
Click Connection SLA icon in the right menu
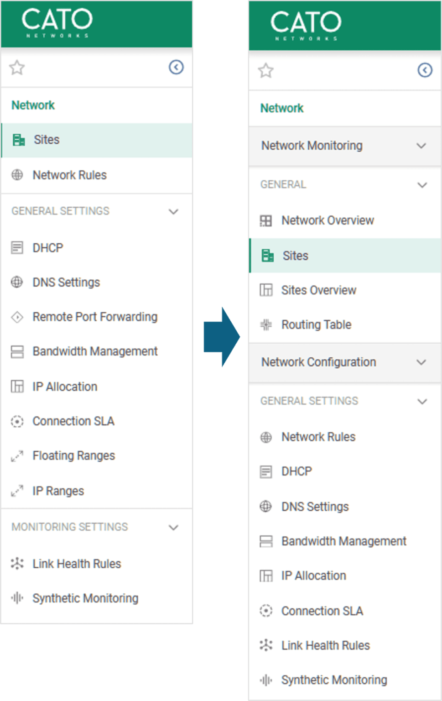pos(266,611)
